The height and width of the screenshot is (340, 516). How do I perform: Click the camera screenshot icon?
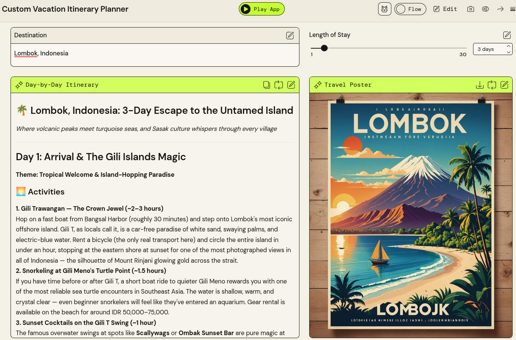[x=470, y=9]
